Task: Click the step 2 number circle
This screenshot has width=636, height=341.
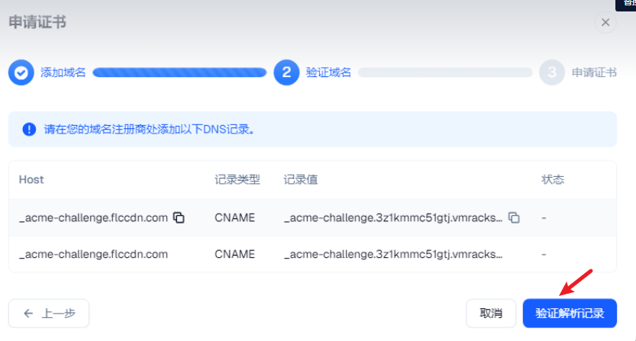Action: (x=286, y=72)
